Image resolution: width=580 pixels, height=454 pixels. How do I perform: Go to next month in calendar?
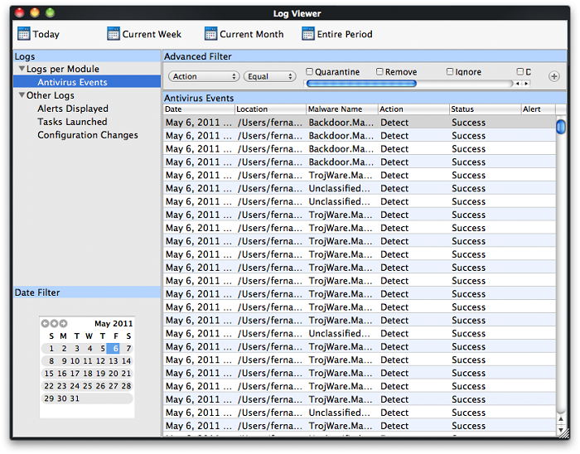tap(63, 323)
